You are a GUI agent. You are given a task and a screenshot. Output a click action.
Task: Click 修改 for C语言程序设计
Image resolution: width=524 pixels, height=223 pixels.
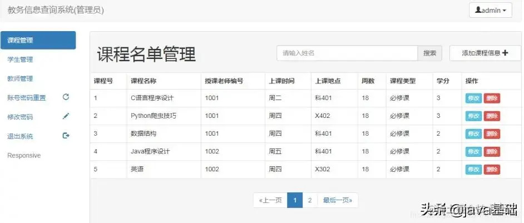(x=473, y=98)
